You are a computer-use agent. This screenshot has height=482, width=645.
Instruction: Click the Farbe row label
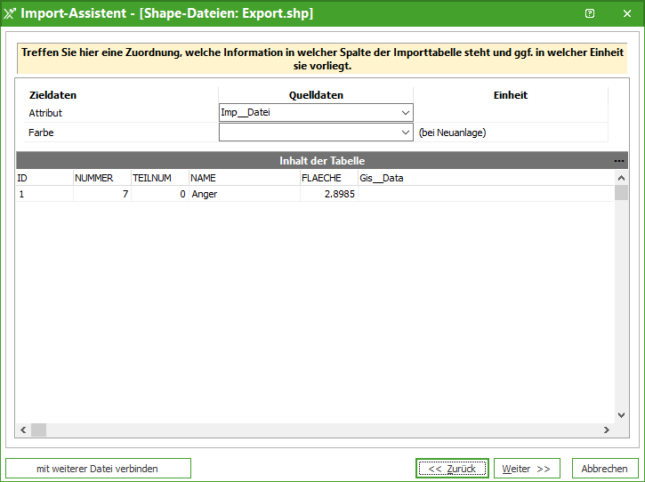coord(41,133)
